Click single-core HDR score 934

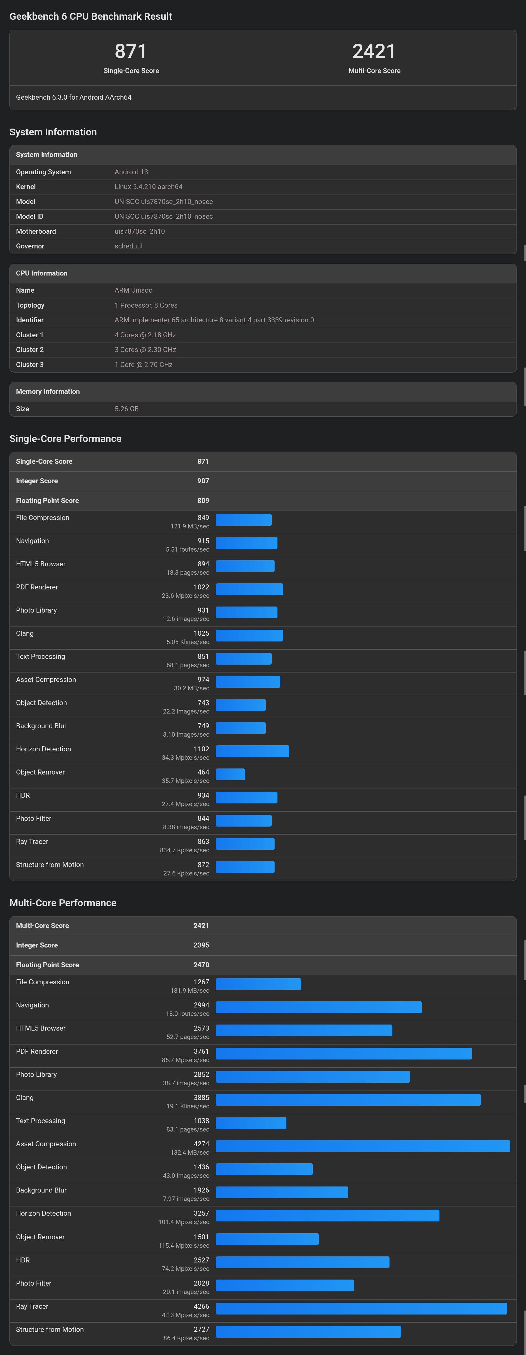203,795
